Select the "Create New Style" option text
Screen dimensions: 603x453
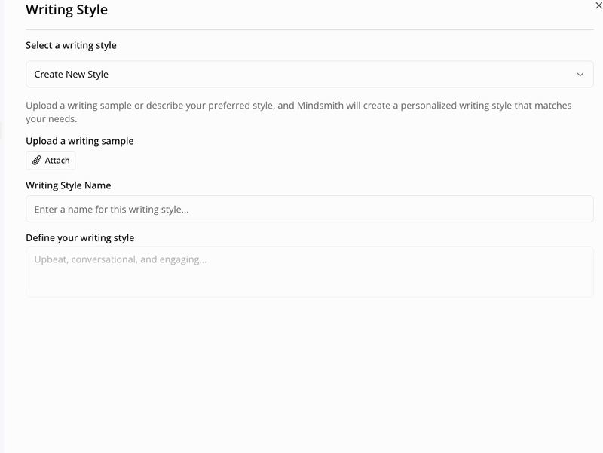click(x=72, y=75)
